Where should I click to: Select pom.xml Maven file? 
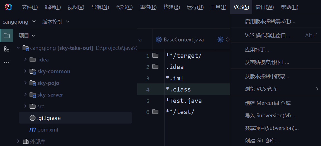pyautogui.click(x=47, y=130)
